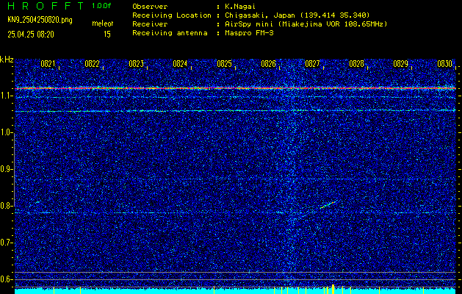Screen dimensions: 462x294
Task: Click the 0827 time marker
Action: (x=312, y=64)
